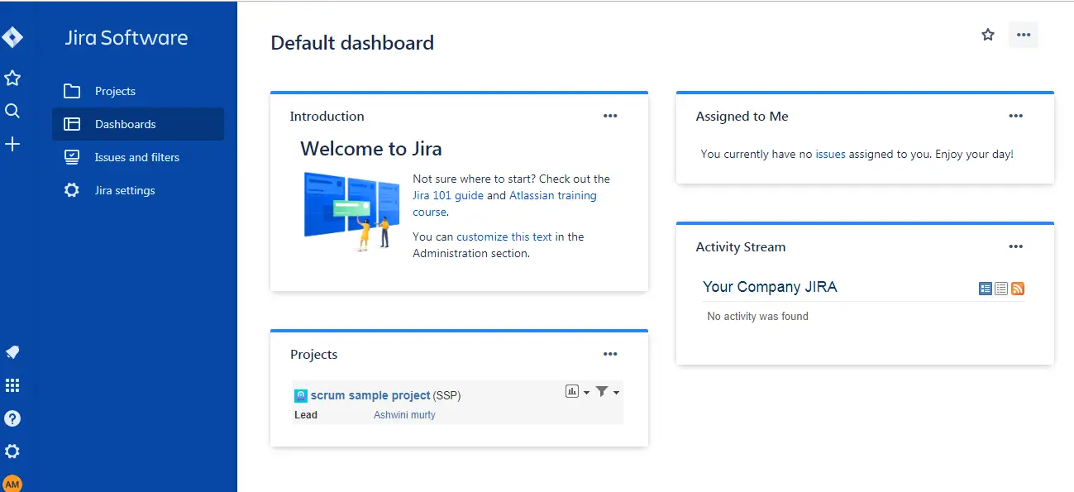Screen dimensions: 1074x492
Task: Toggle full view in Activity Stream
Action: [985, 289]
